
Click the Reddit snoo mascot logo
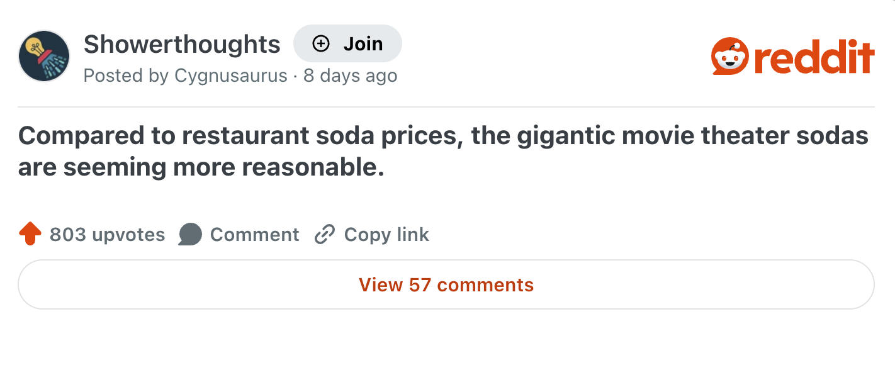(x=729, y=56)
